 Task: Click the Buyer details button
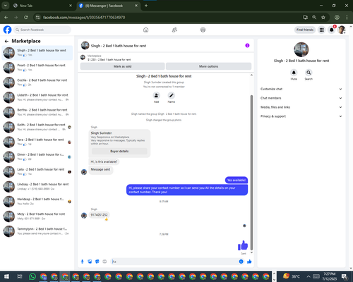(x=119, y=151)
